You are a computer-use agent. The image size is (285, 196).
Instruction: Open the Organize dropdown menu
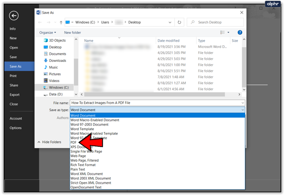tap(48, 32)
